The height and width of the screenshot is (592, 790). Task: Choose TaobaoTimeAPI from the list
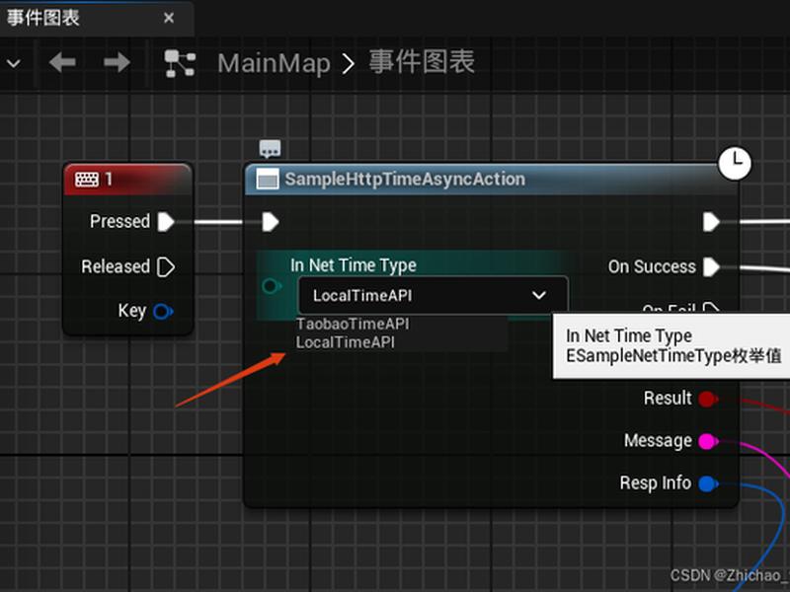point(353,324)
